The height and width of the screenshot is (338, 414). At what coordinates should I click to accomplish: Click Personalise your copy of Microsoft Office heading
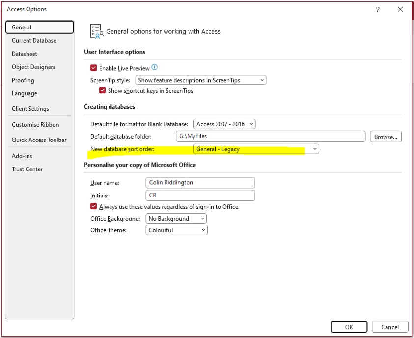pos(140,165)
